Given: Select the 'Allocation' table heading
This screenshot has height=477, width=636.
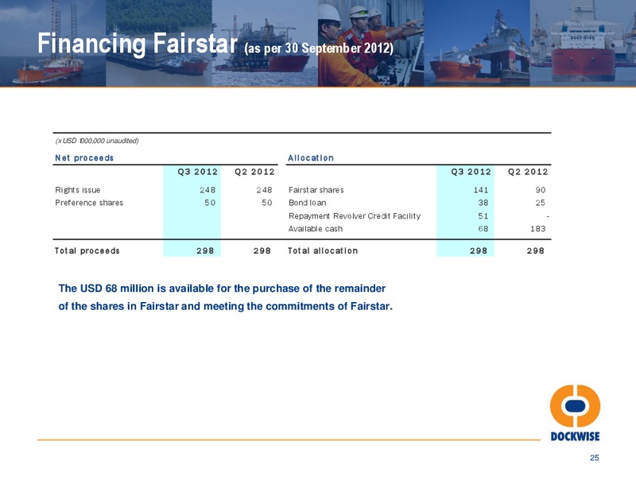Looking at the screenshot, I should tap(311, 157).
